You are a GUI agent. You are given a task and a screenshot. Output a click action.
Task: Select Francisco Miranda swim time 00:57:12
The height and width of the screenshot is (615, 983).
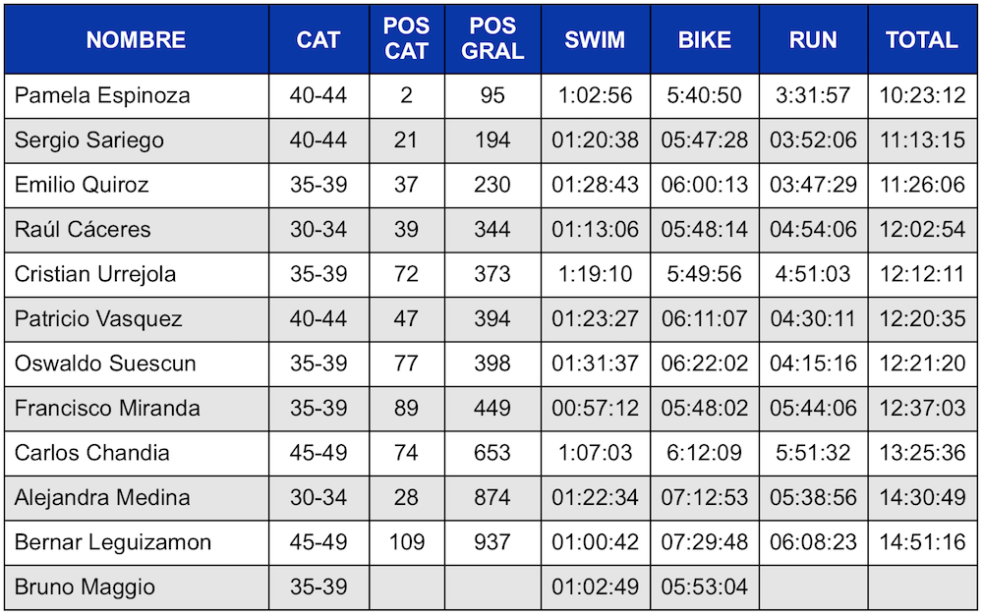tap(595, 409)
